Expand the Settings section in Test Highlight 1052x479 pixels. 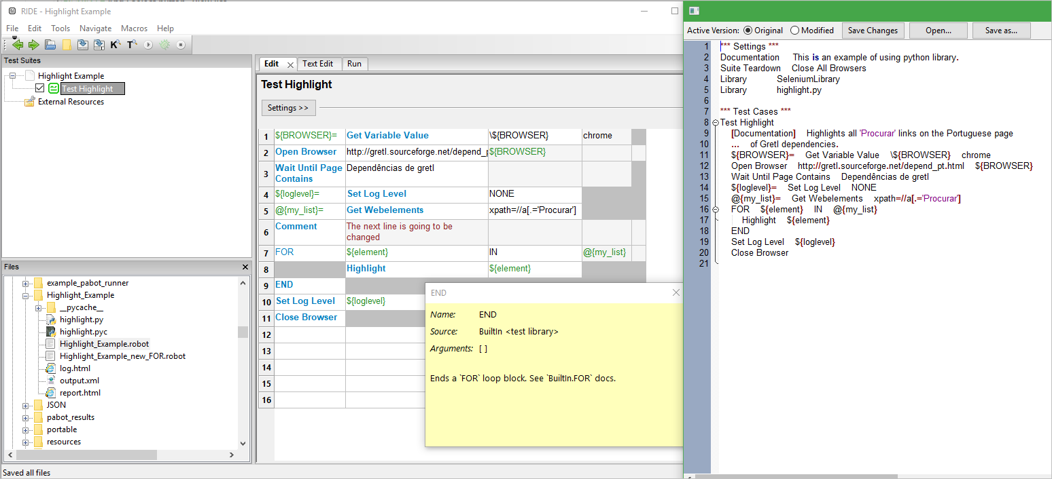pyautogui.click(x=288, y=107)
